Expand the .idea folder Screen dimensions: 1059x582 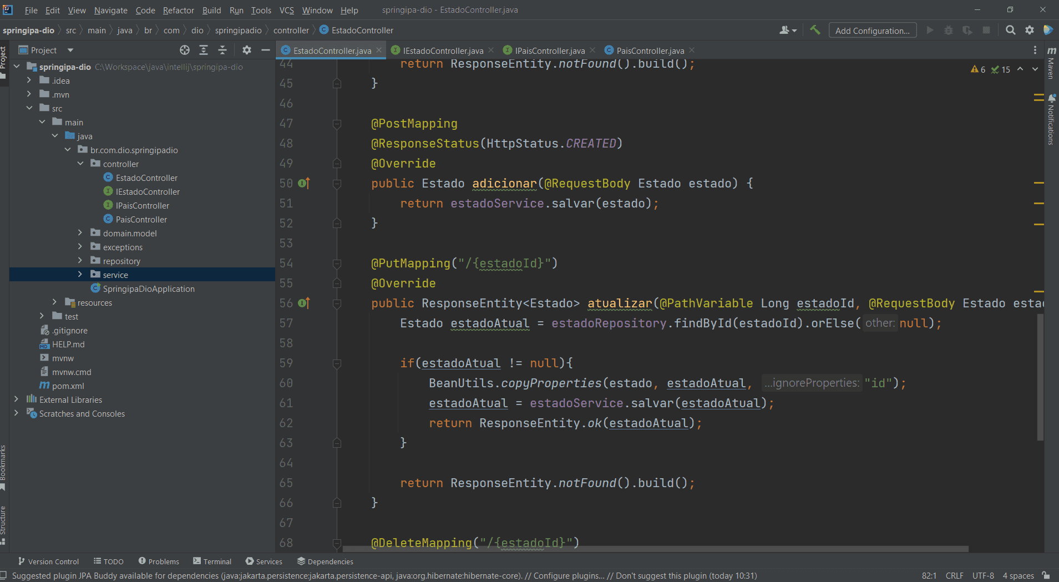click(29, 80)
